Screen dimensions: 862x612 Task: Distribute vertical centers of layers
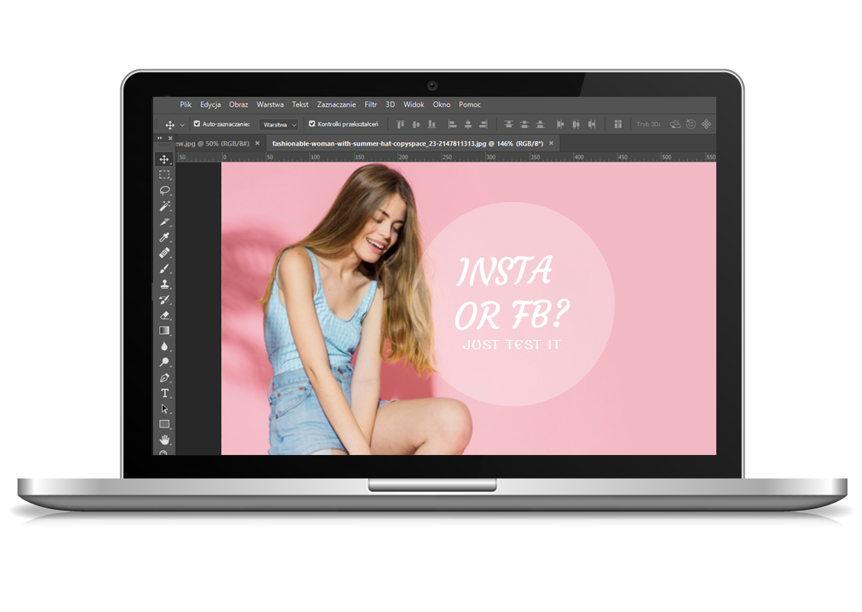[x=524, y=124]
